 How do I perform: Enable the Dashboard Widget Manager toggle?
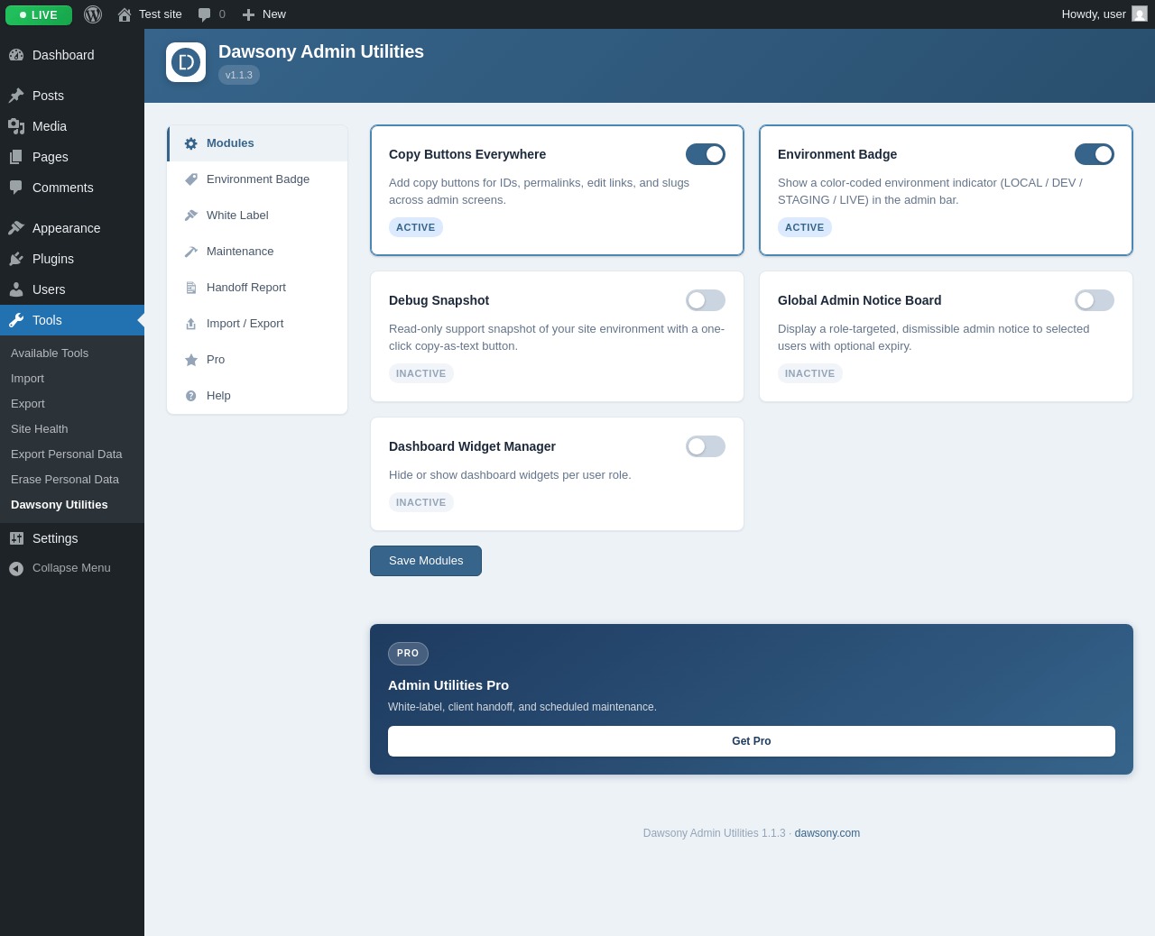pos(706,446)
